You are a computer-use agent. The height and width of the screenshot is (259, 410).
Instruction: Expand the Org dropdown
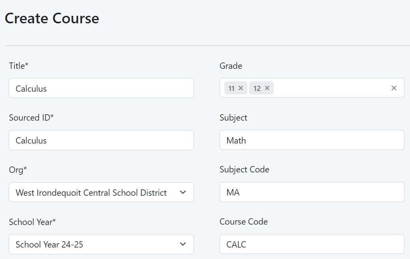(x=101, y=193)
